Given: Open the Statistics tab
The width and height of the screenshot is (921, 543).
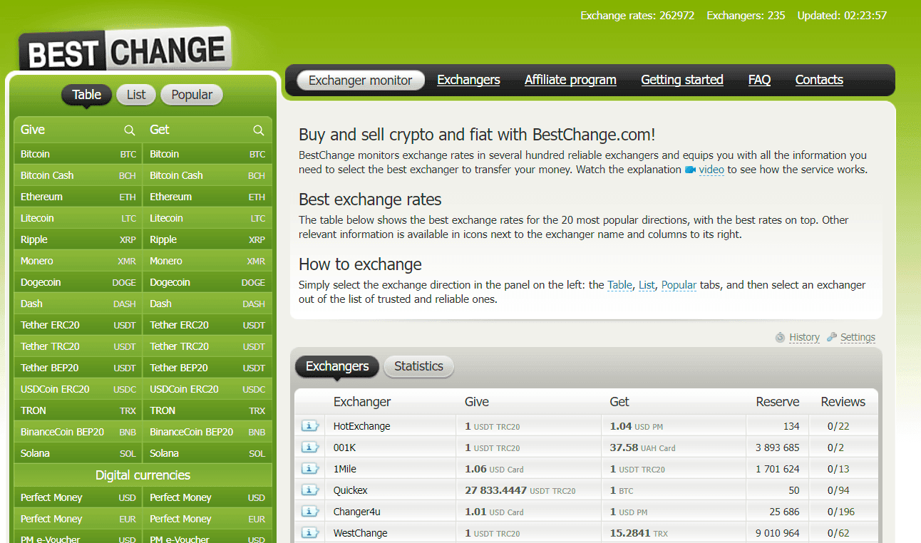Looking at the screenshot, I should [x=418, y=366].
